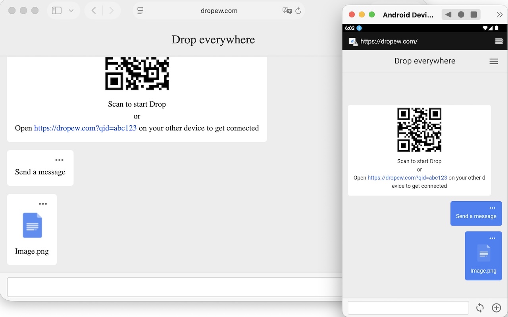This screenshot has width=508, height=317.
Task: Open the mobile hamburger menu
Action: coord(494,61)
